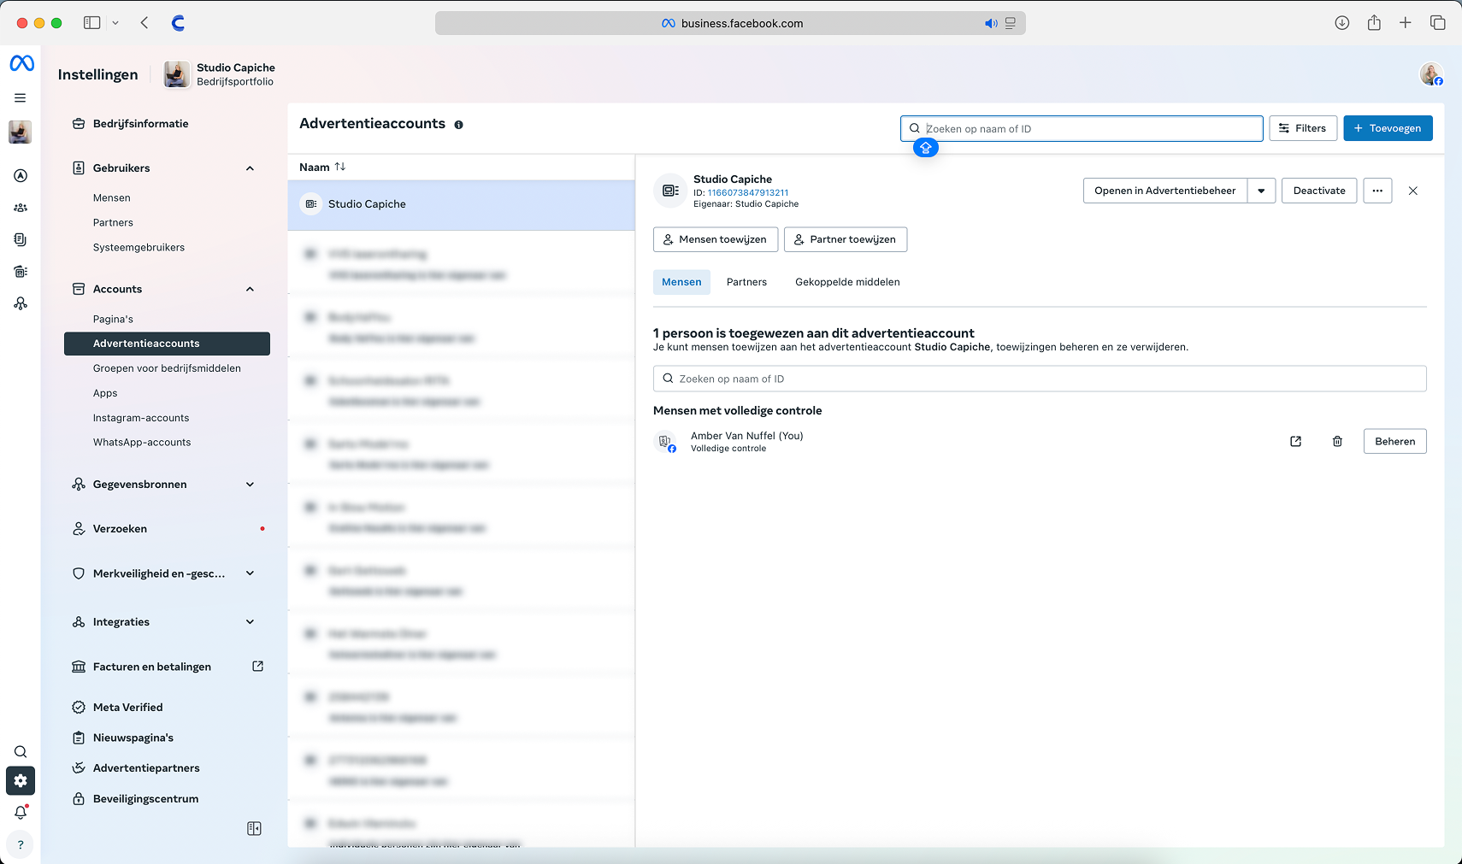1462x864 pixels.
Task: Open a new Safari tab
Action: click(1406, 23)
